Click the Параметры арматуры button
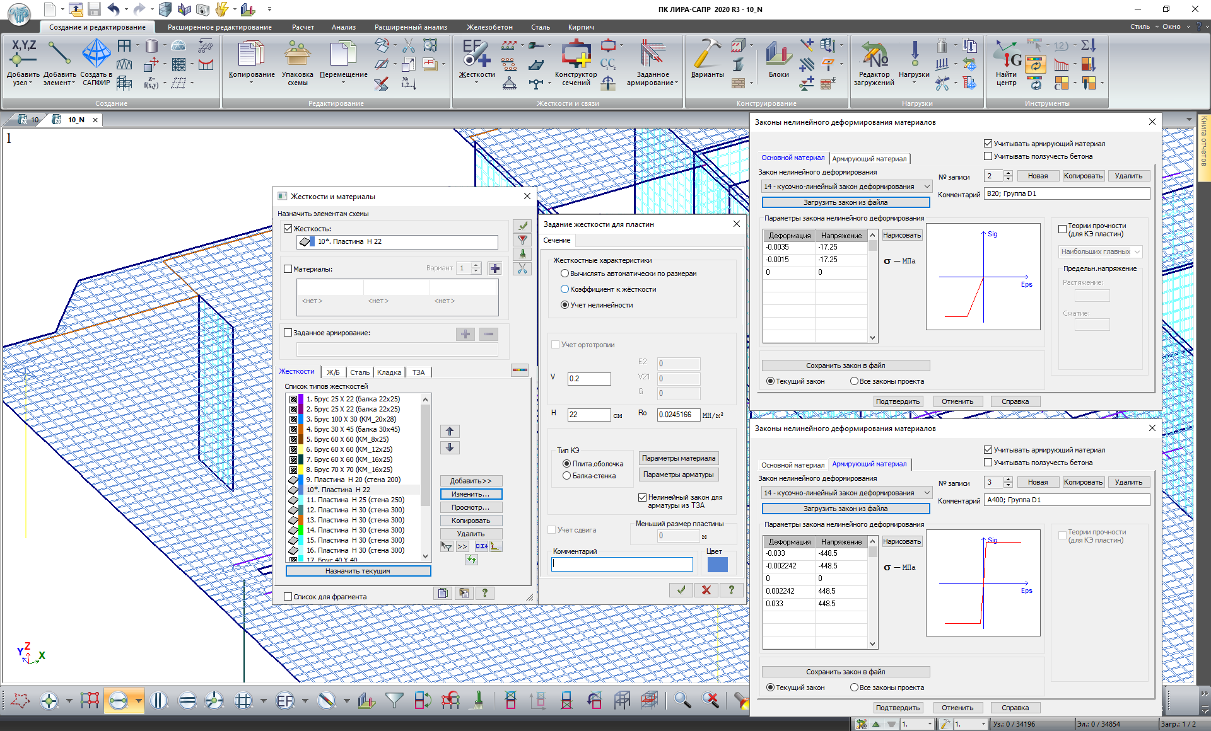The height and width of the screenshot is (731, 1211). [x=678, y=475]
